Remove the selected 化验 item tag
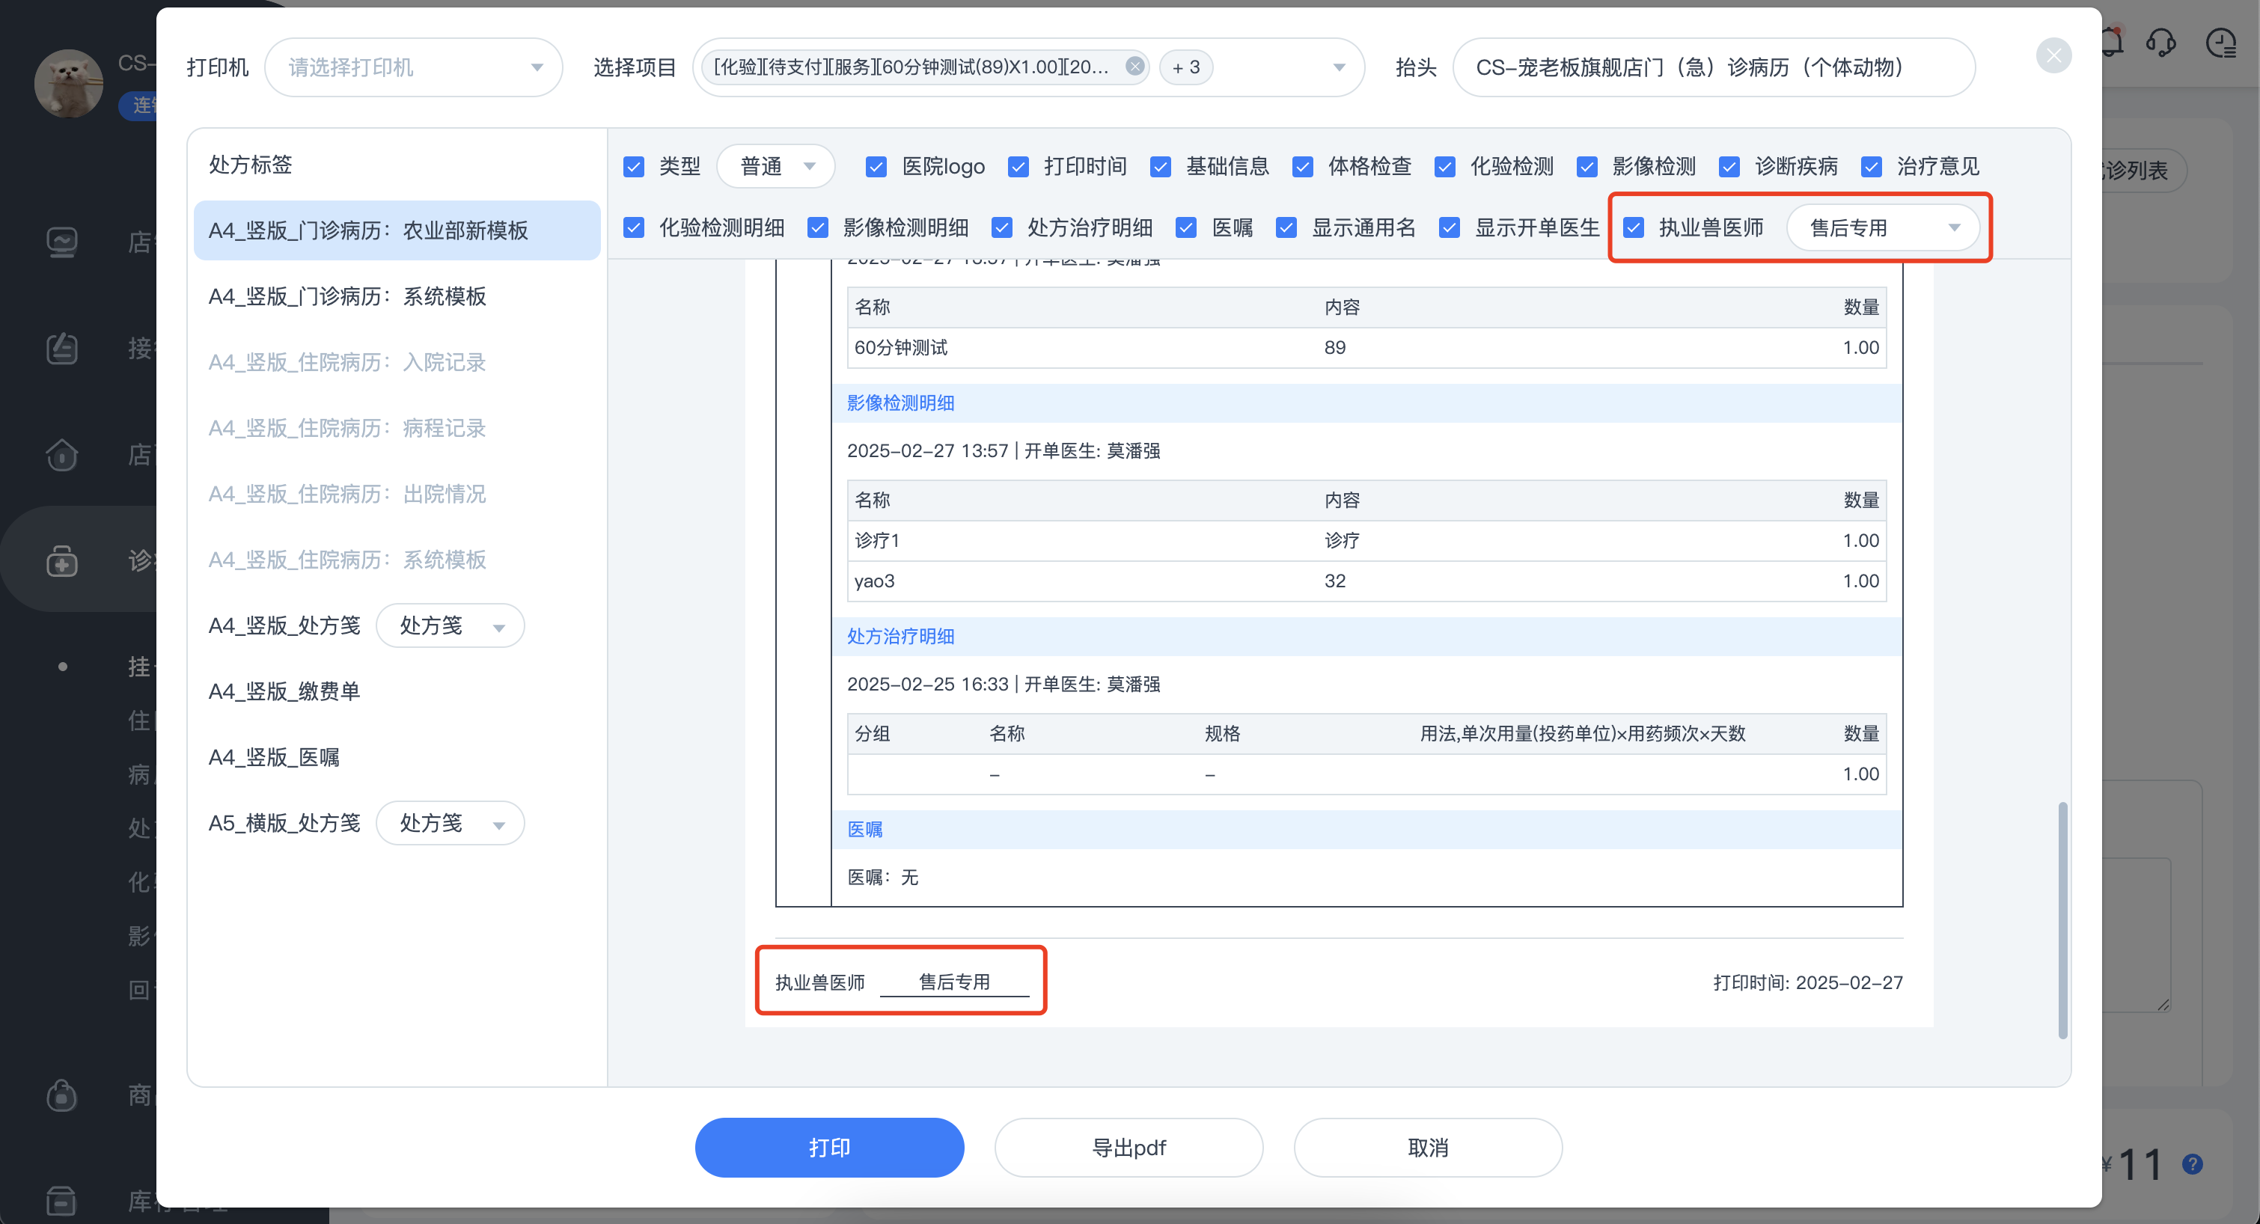2260x1224 pixels. click(x=1134, y=67)
